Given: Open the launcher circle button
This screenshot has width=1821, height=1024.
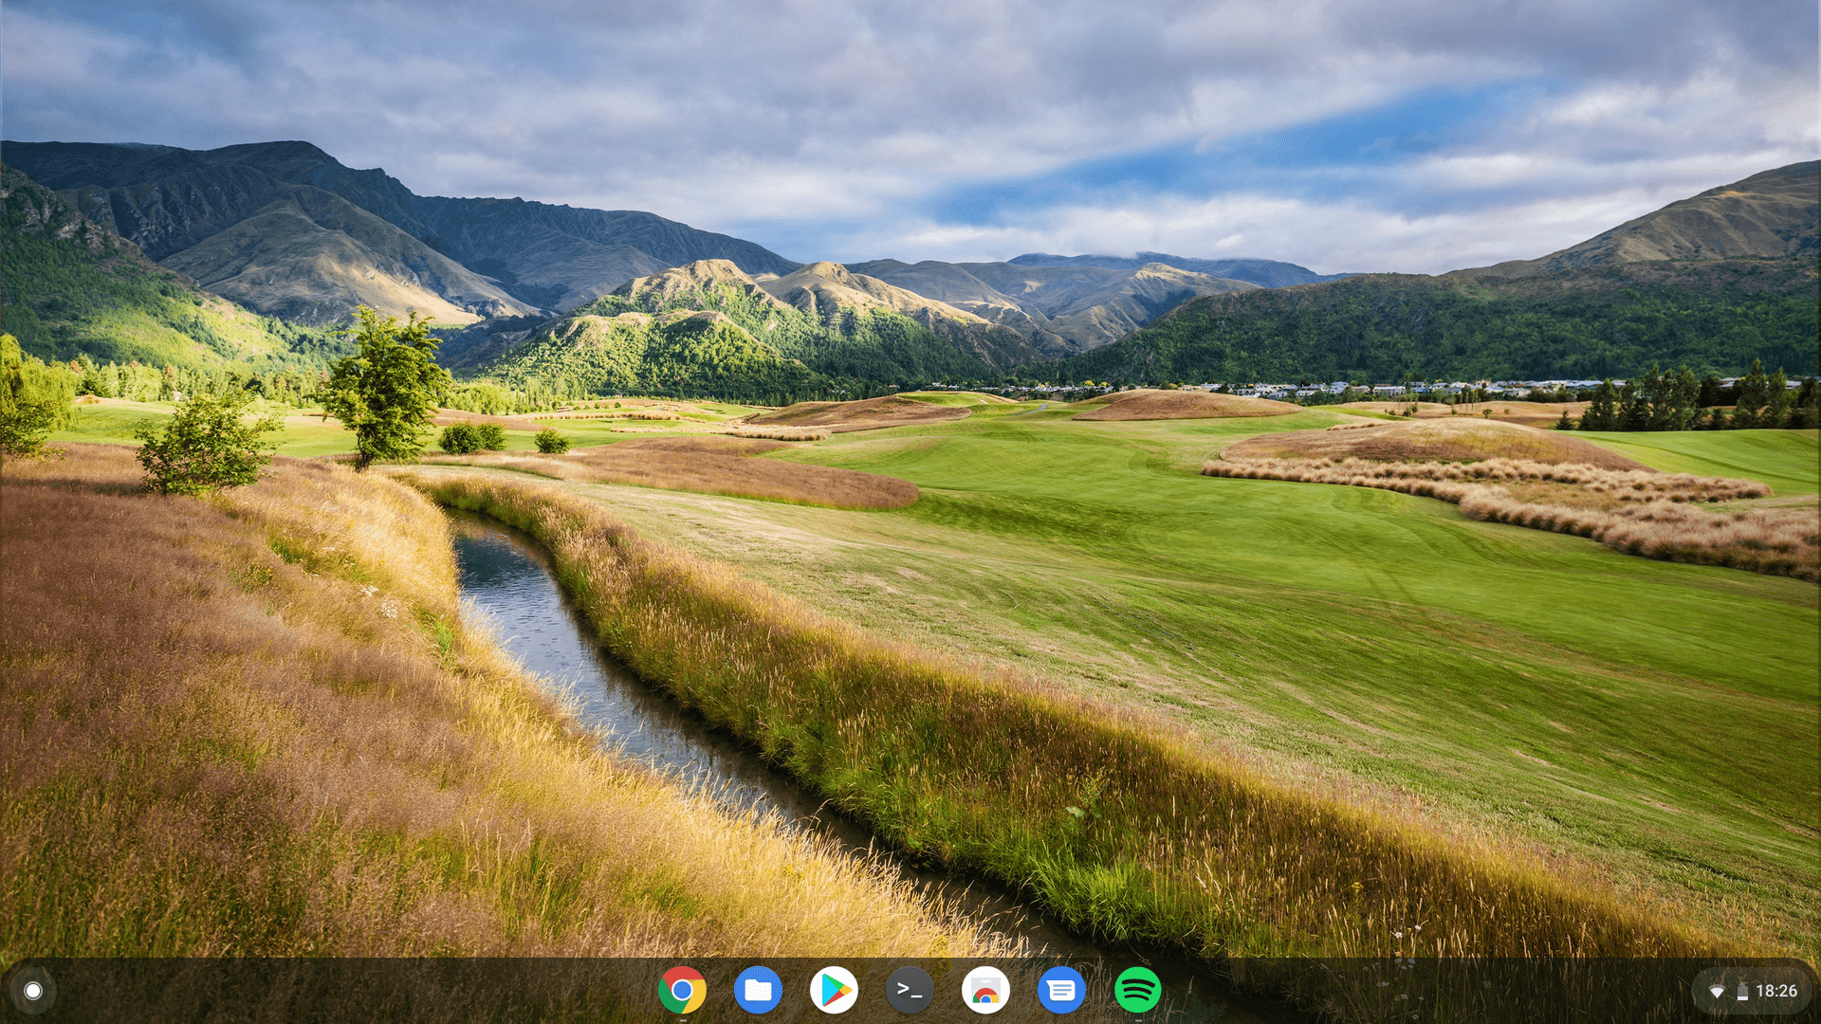Looking at the screenshot, I should click(x=33, y=991).
